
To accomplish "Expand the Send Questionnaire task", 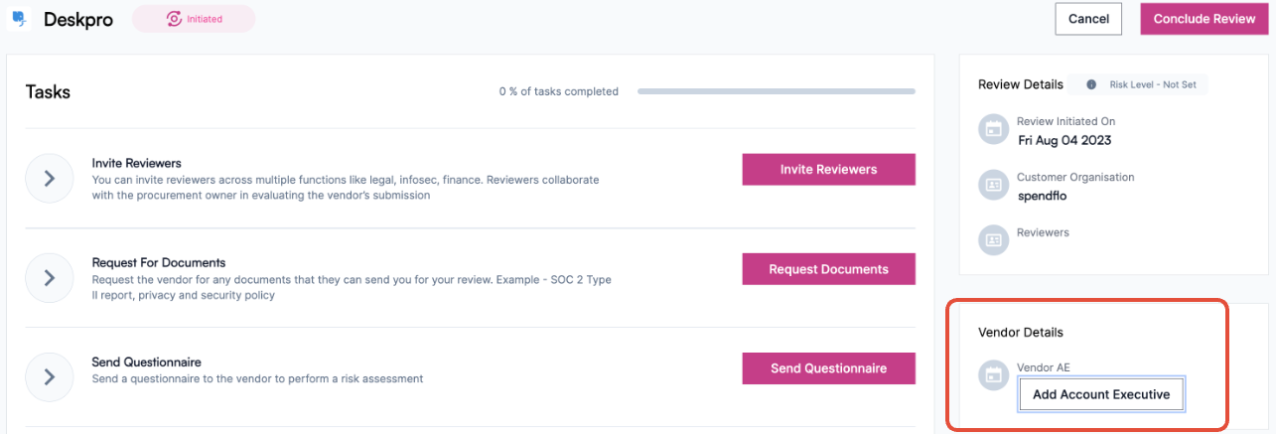I will click(50, 377).
